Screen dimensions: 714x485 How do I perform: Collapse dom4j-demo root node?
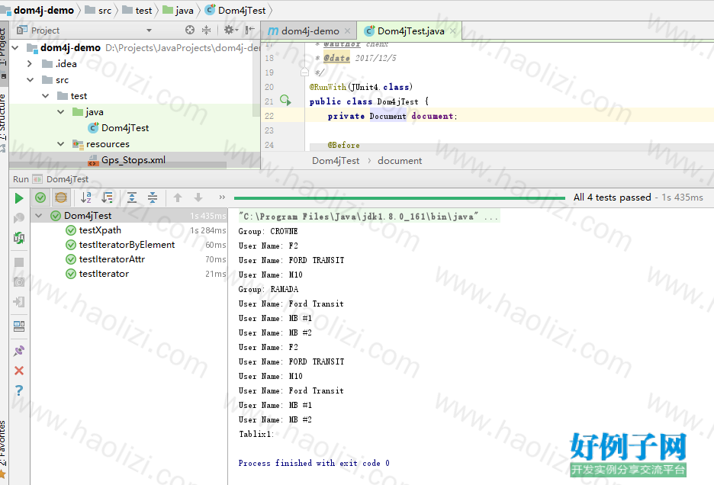coord(15,48)
